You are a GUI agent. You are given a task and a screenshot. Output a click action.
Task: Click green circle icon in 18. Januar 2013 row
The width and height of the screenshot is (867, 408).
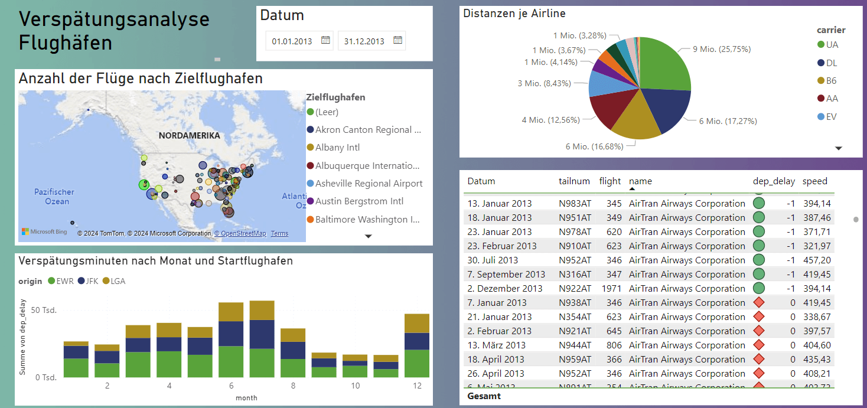click(x=759, y=217)
